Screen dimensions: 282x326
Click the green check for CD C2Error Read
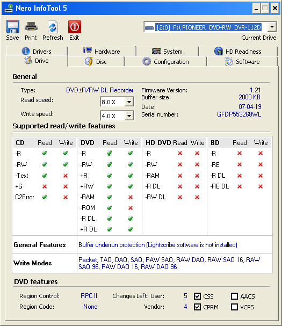click(x=45, y=197)
